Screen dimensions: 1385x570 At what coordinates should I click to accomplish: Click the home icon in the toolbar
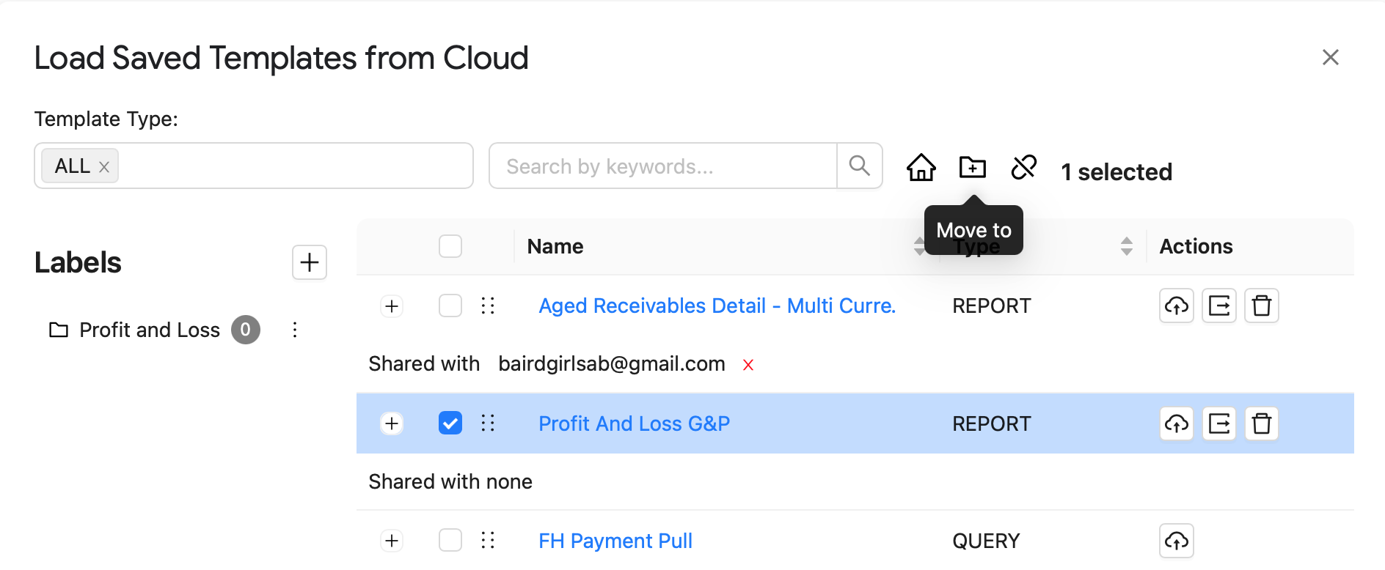tap(921, 167)
